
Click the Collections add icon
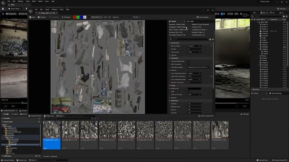coord(36,156)
